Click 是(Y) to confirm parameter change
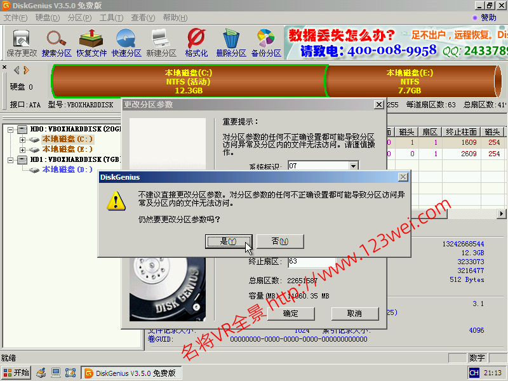The width and height of the screenshot is (508, 381). pyautogui.click(x=229, y=241)
